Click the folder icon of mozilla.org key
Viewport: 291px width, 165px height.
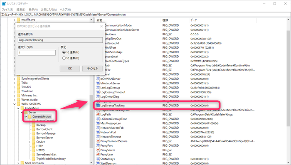18,20
